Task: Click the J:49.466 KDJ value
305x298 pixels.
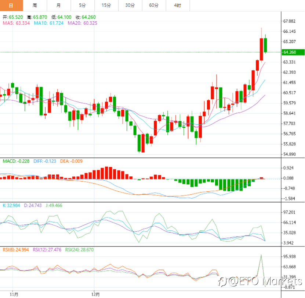Action: (x=54, y=205)
